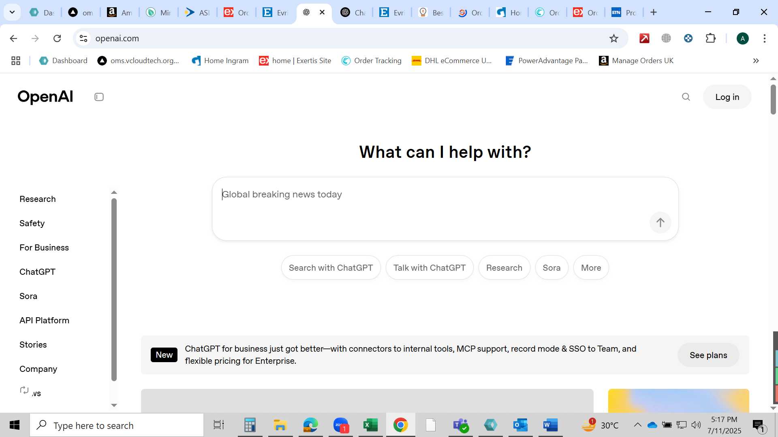Open For Business in the sidebar
The image size is (778, 437).
pos(44,248)
